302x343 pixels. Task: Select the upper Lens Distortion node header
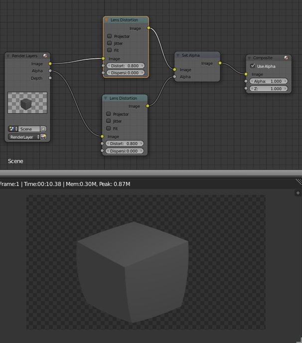point(126,20)
